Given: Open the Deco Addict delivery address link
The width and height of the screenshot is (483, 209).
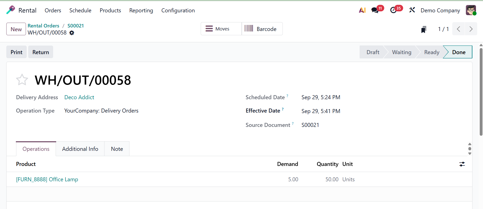Looking at the screenshot, I should tap(79, 97).
